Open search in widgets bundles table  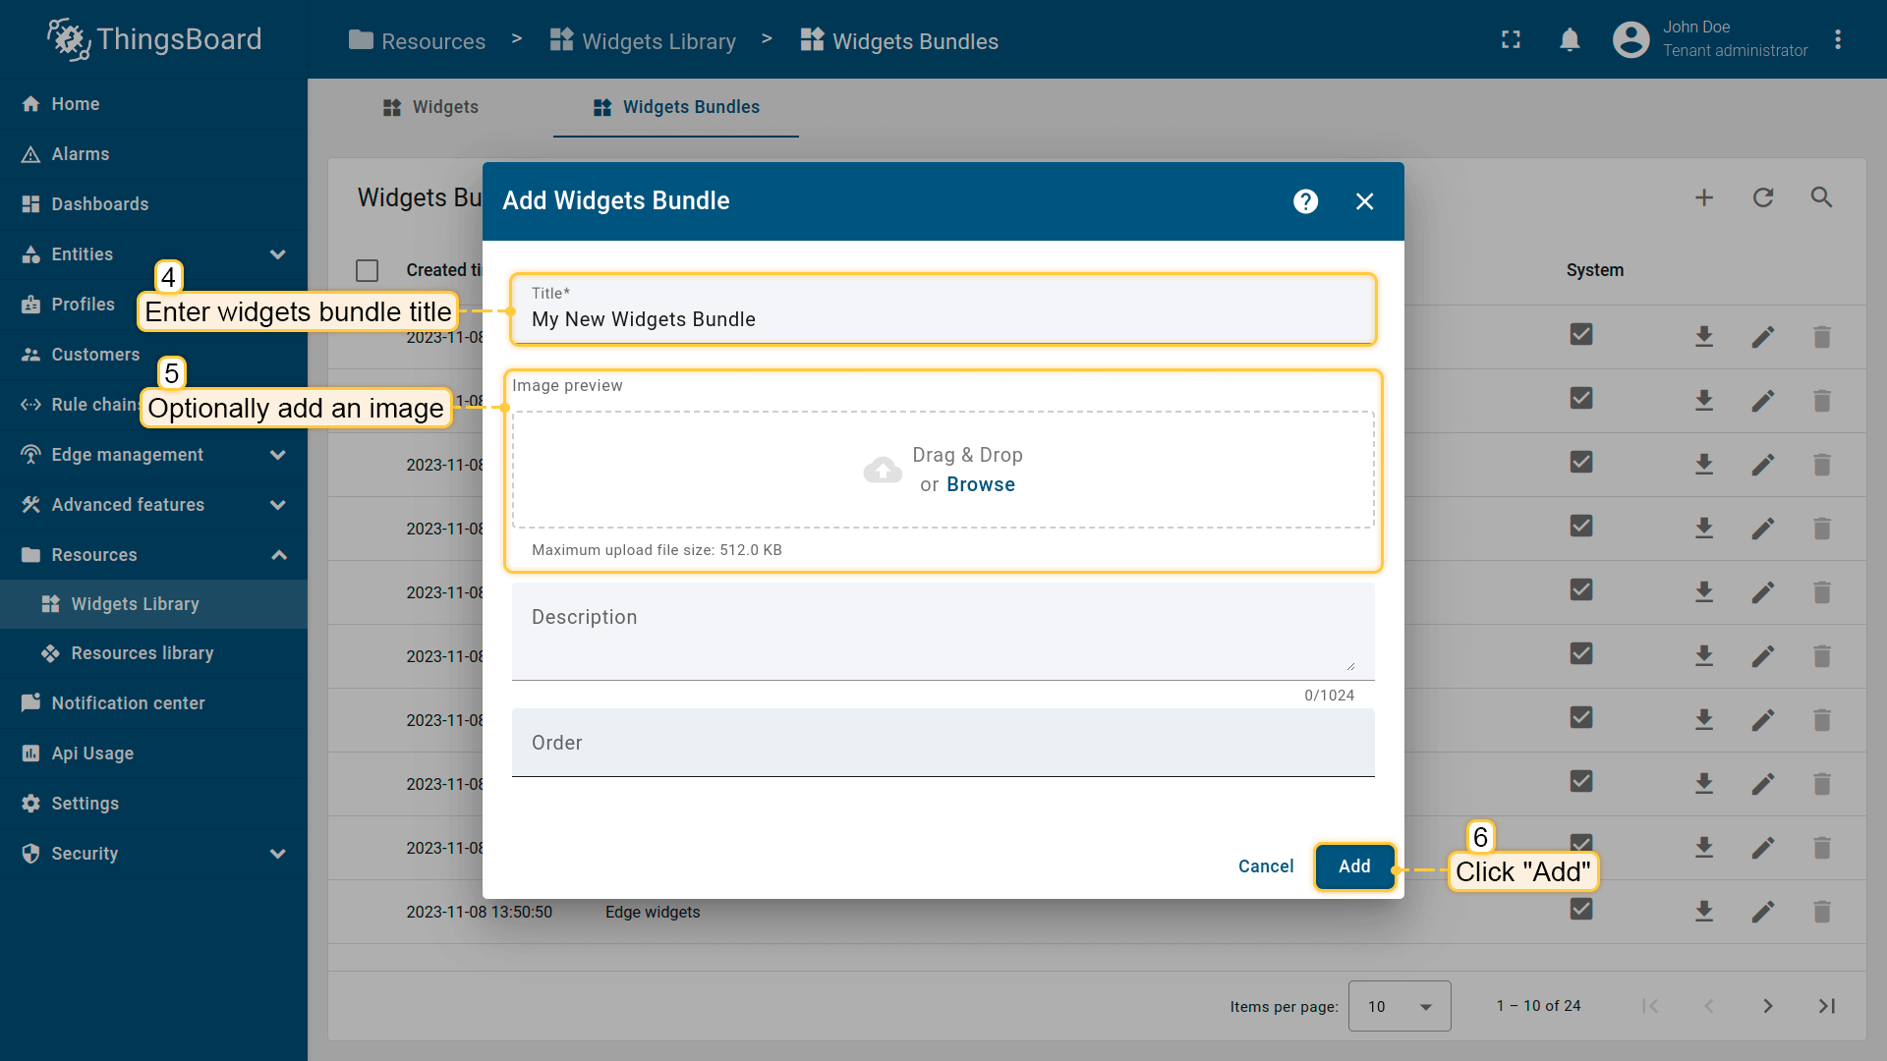(x=1821, y=197)
